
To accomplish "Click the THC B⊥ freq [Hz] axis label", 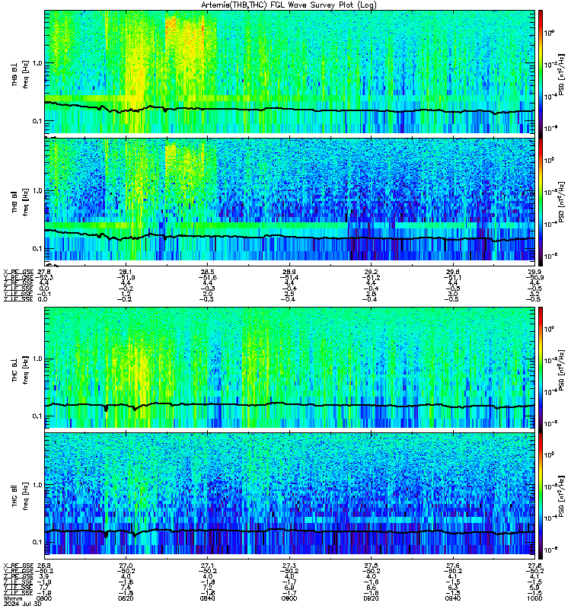I will coord(20,370).
